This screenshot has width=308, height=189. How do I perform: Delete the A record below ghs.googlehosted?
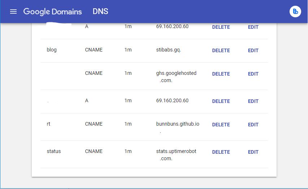[x=221, y=102]
